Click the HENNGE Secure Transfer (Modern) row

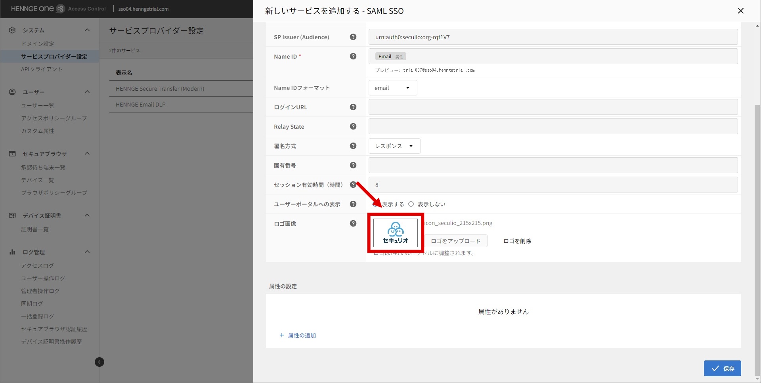click(181, 89)
